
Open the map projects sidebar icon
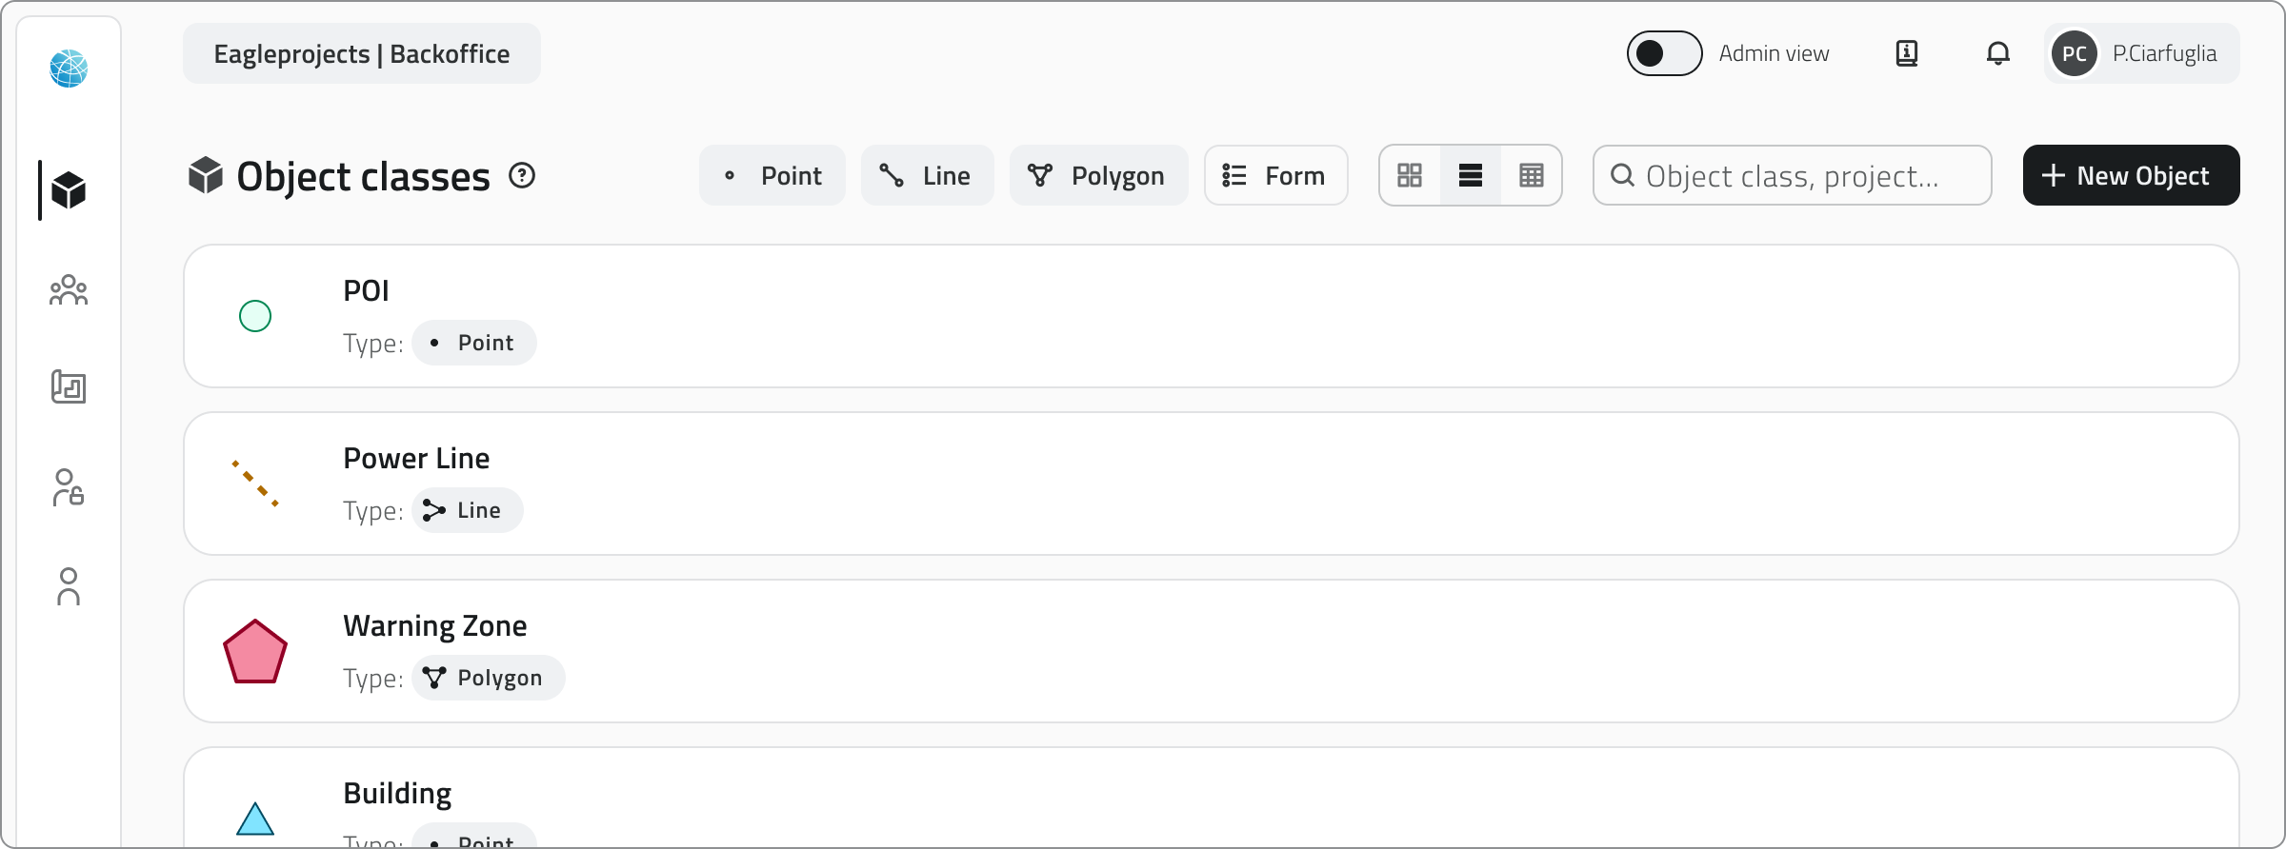point(69,387)
